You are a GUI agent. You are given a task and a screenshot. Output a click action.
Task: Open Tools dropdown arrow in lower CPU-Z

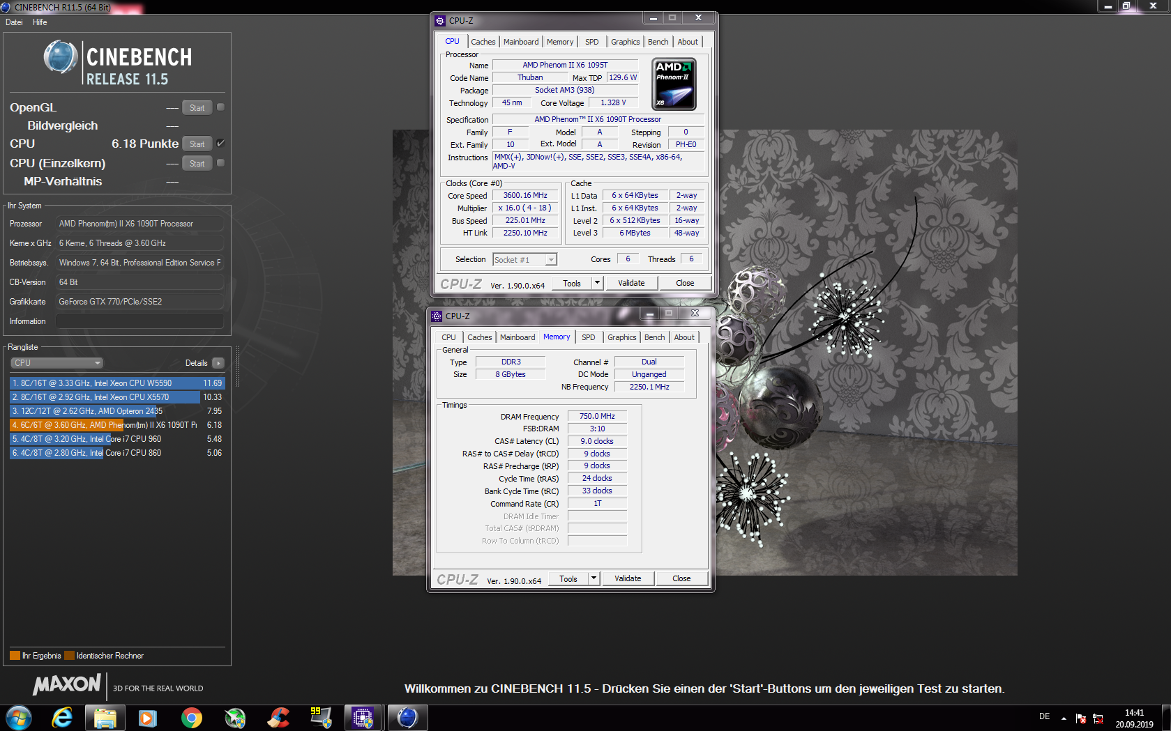click(x=594, y=578)
